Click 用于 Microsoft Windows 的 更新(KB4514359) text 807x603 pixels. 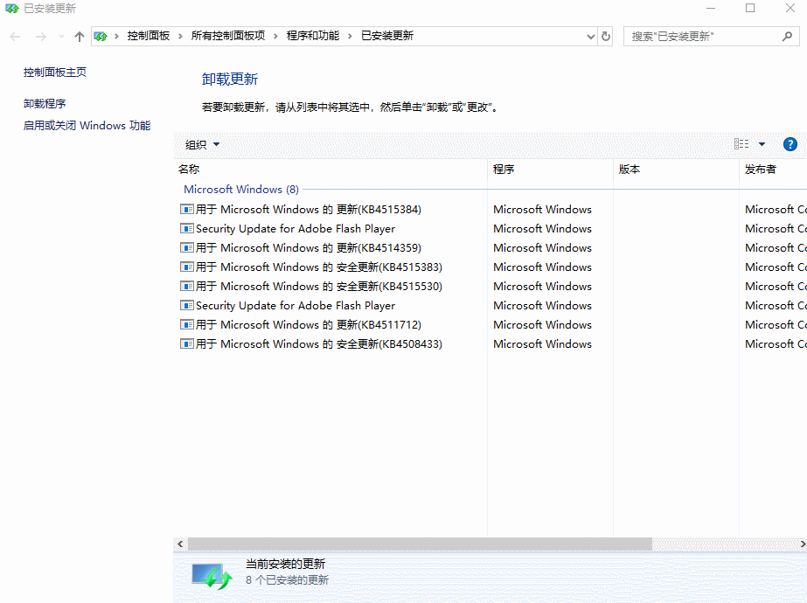pos(309,248)
